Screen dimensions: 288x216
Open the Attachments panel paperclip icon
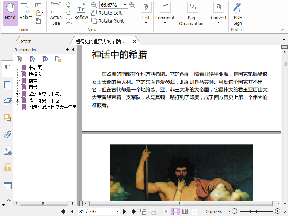tap(7, 134)
